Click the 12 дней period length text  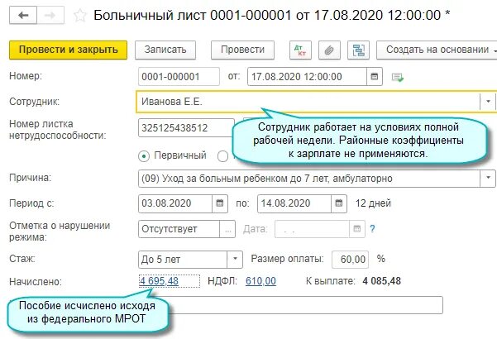(373, 203)
